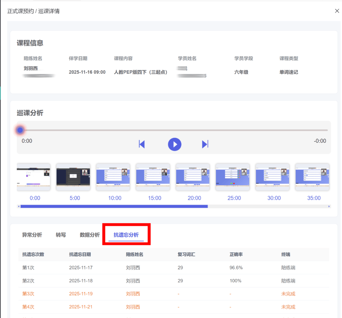Image resolution: width=342 pixels, height=318 pixels.
Task: Click thumbnail scrollbar right arrow
Action: point(329,207)
